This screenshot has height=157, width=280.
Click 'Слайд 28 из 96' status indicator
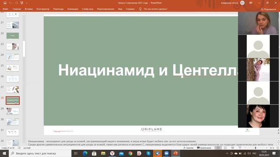pos(8,148)
